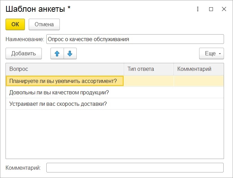
Task: Click the Тип ответа cell of the highlighted row
Action: point(149,81)
